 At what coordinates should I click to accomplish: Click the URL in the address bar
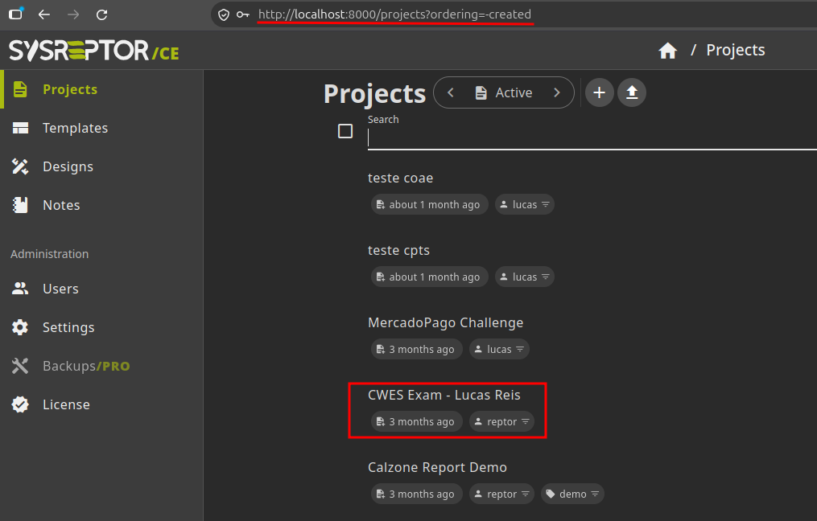click(x=395, y=14)
